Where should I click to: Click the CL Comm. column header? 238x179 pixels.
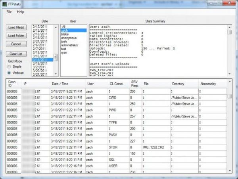tap(115, 84)
